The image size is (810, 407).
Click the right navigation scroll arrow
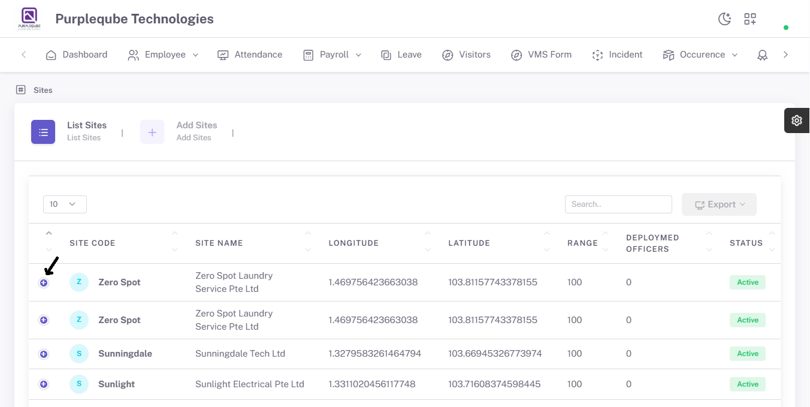click(x=786, y=55)
